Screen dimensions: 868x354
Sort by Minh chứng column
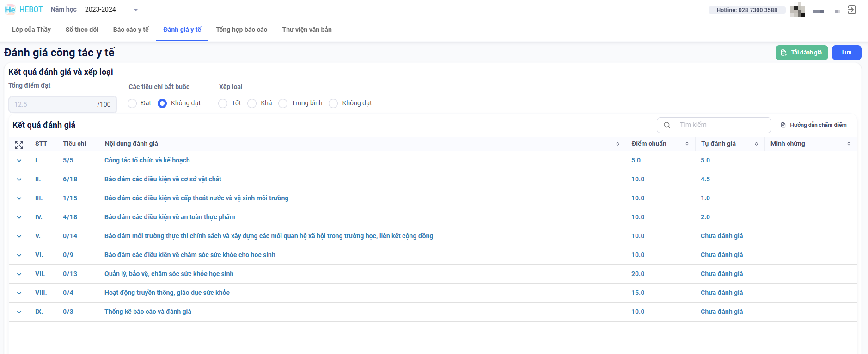pos(849,144)
